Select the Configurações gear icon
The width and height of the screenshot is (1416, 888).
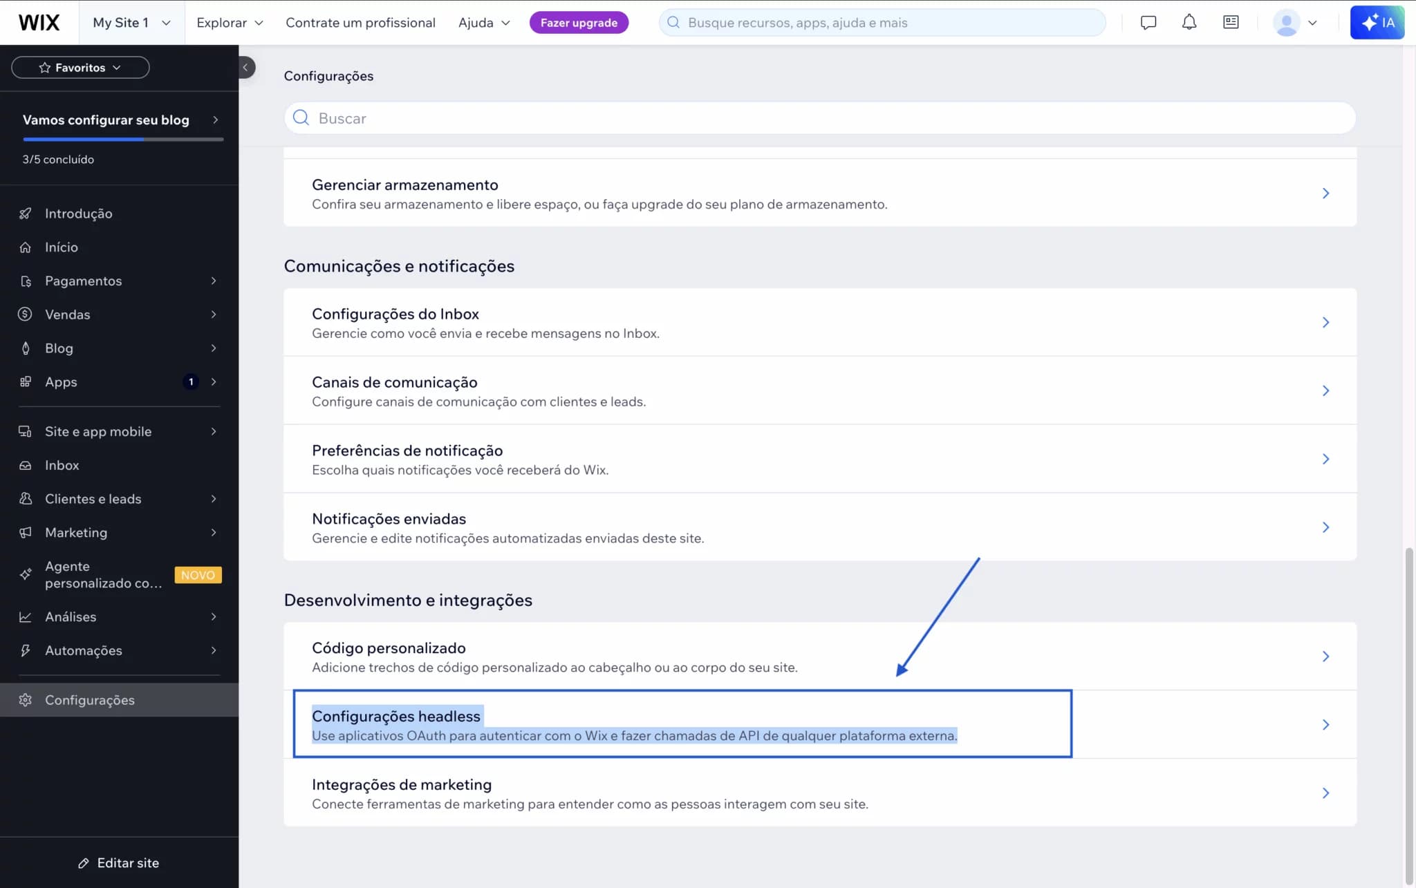tap(26, 699)
